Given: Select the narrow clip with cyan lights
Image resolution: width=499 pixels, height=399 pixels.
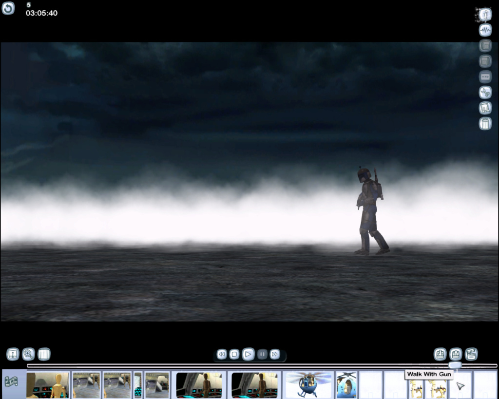Looking at the screenshot, I should pos(138,385).
